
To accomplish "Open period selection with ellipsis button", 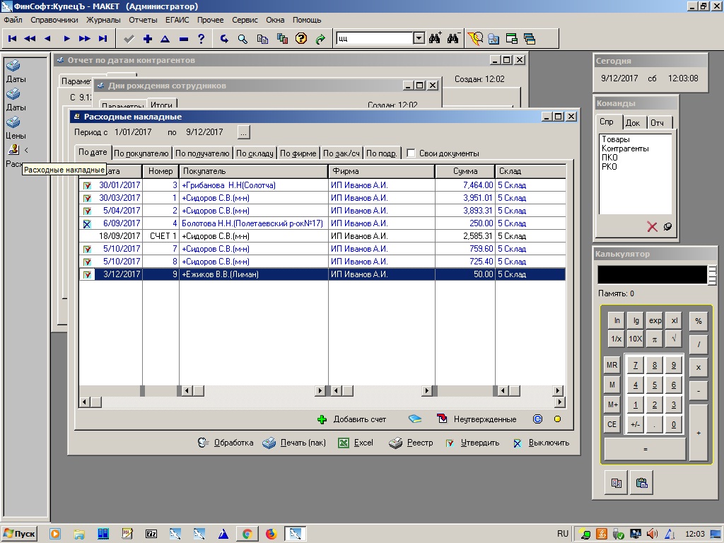I will [x=243, y=132].
